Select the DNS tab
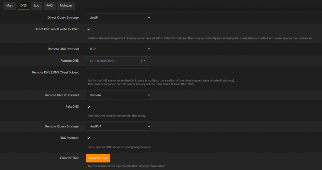 click(x=23, y=6)
